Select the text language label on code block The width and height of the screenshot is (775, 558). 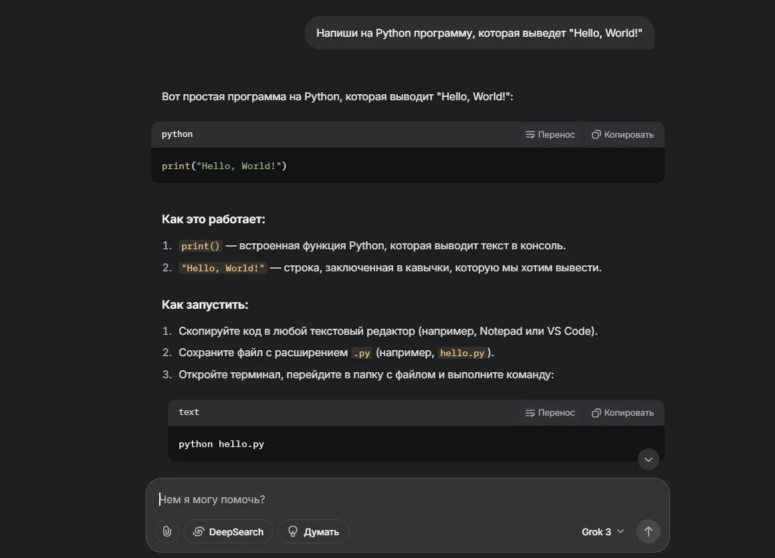pyautogui.click(x=189, y=412)
